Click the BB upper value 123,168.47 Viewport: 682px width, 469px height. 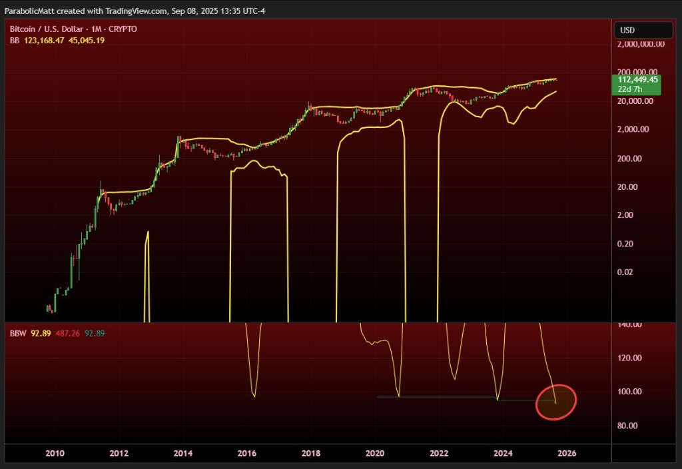point(43,41)
